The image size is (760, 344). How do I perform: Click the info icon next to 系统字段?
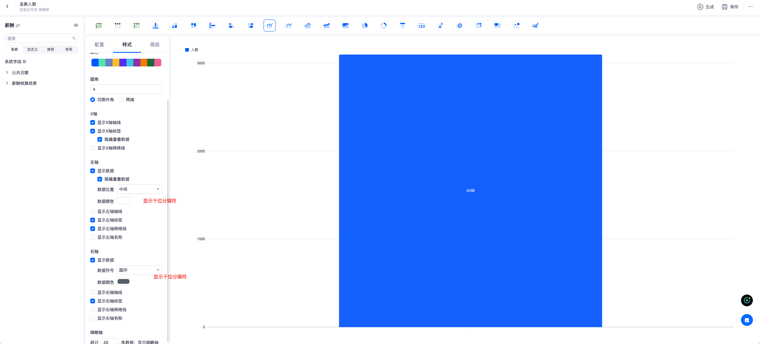[24, 62]
